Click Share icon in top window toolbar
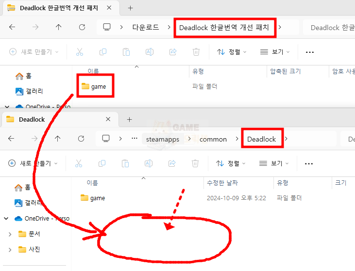This screenshot has width=355, height=271. [173, 52]
